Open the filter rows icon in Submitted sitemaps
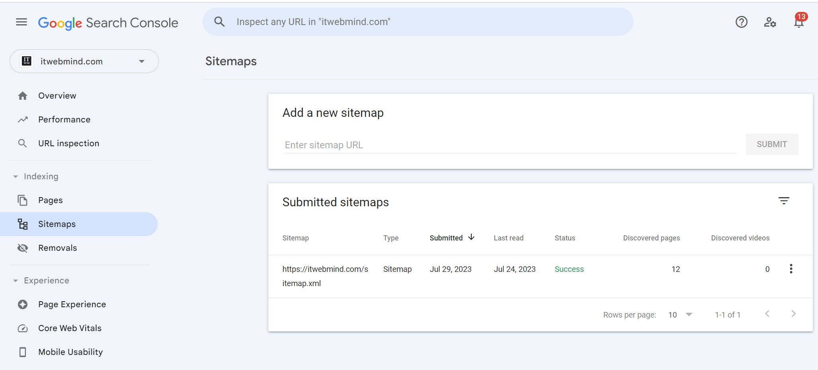 pos(784,201)
